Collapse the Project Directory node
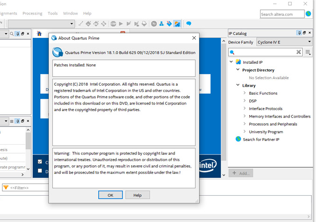The width and height of the screenshot is (319, 222). click(238, 69)
